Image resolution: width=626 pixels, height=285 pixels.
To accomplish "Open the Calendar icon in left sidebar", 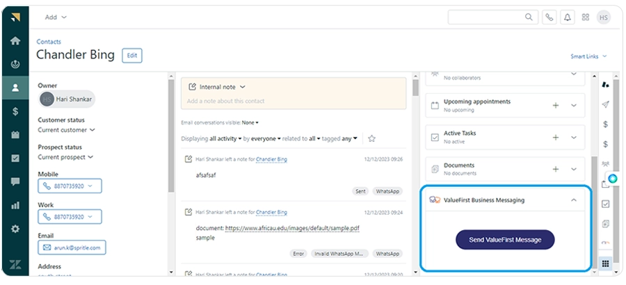I will (x=15, y=135).
